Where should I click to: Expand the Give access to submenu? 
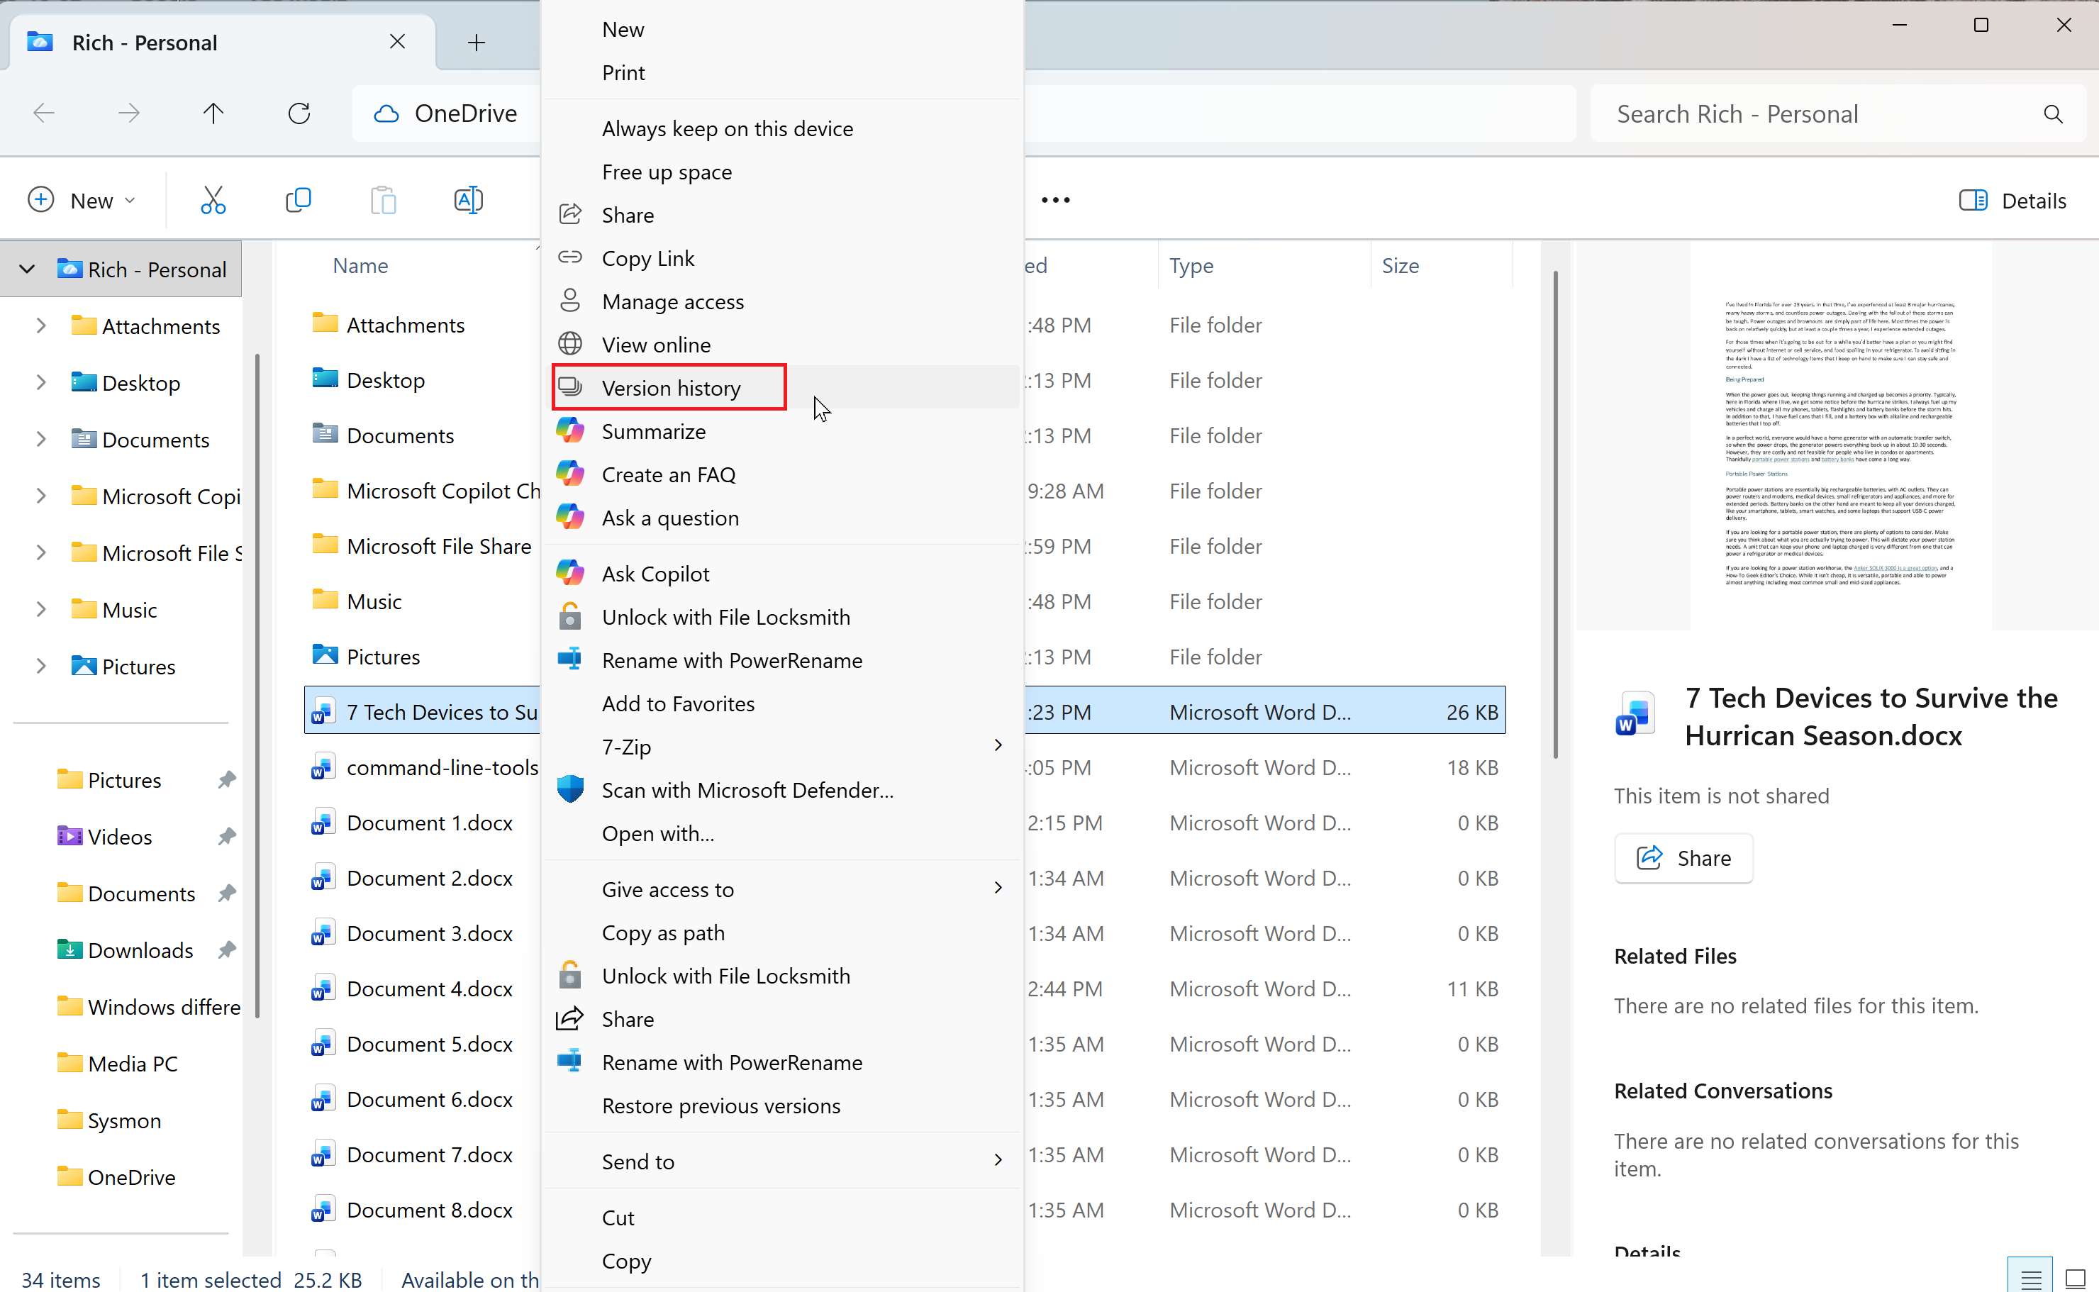click(x=783, y=889)
